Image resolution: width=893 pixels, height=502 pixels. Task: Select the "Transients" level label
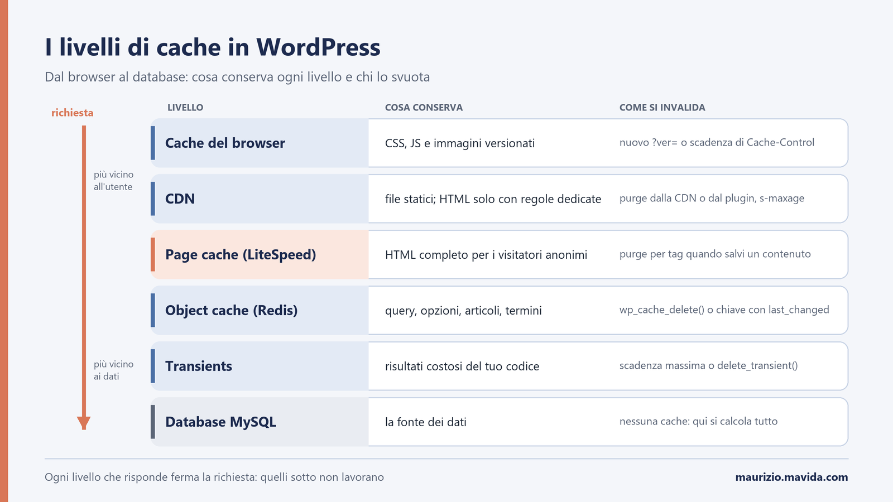(x=199, y=366)
